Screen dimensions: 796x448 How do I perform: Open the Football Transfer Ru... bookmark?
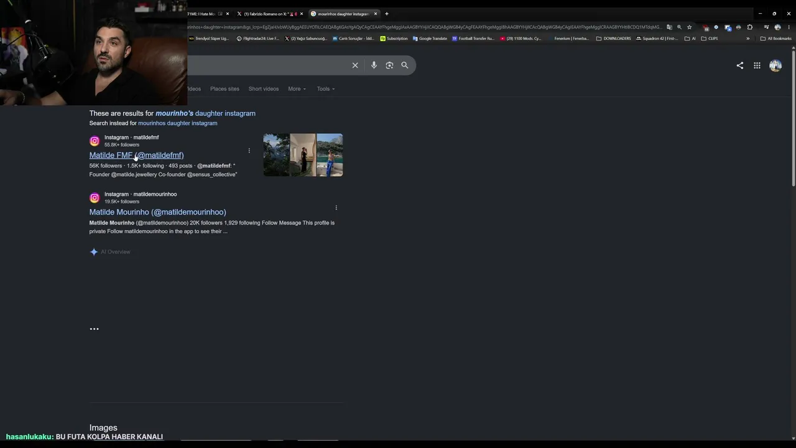473,39
